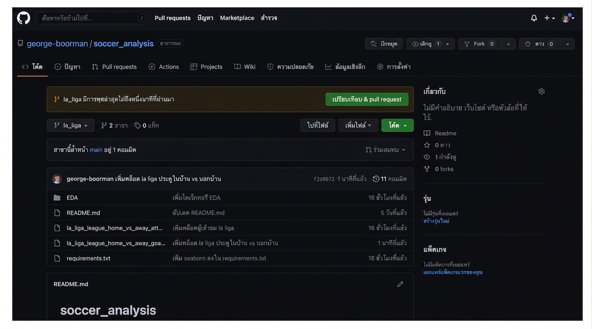
Task: Open 0 forks sidebar link
Action: (x=439, y=169)
